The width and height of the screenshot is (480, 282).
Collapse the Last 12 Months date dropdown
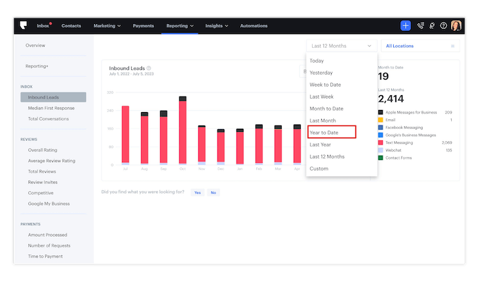pyautogui.click(x=342, y=46)
